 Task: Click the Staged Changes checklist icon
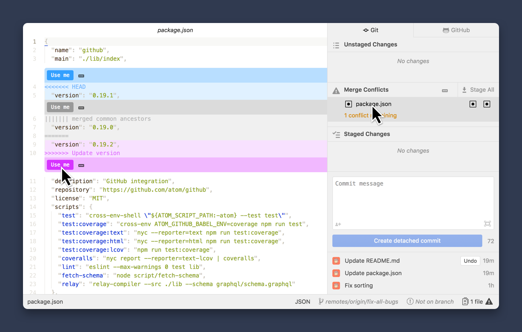coord(336,135)
